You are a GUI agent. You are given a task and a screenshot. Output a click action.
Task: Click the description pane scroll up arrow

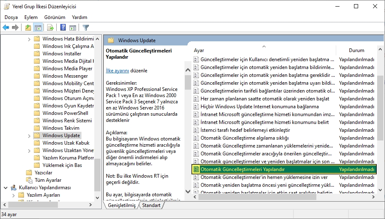[x=188, y=70]
